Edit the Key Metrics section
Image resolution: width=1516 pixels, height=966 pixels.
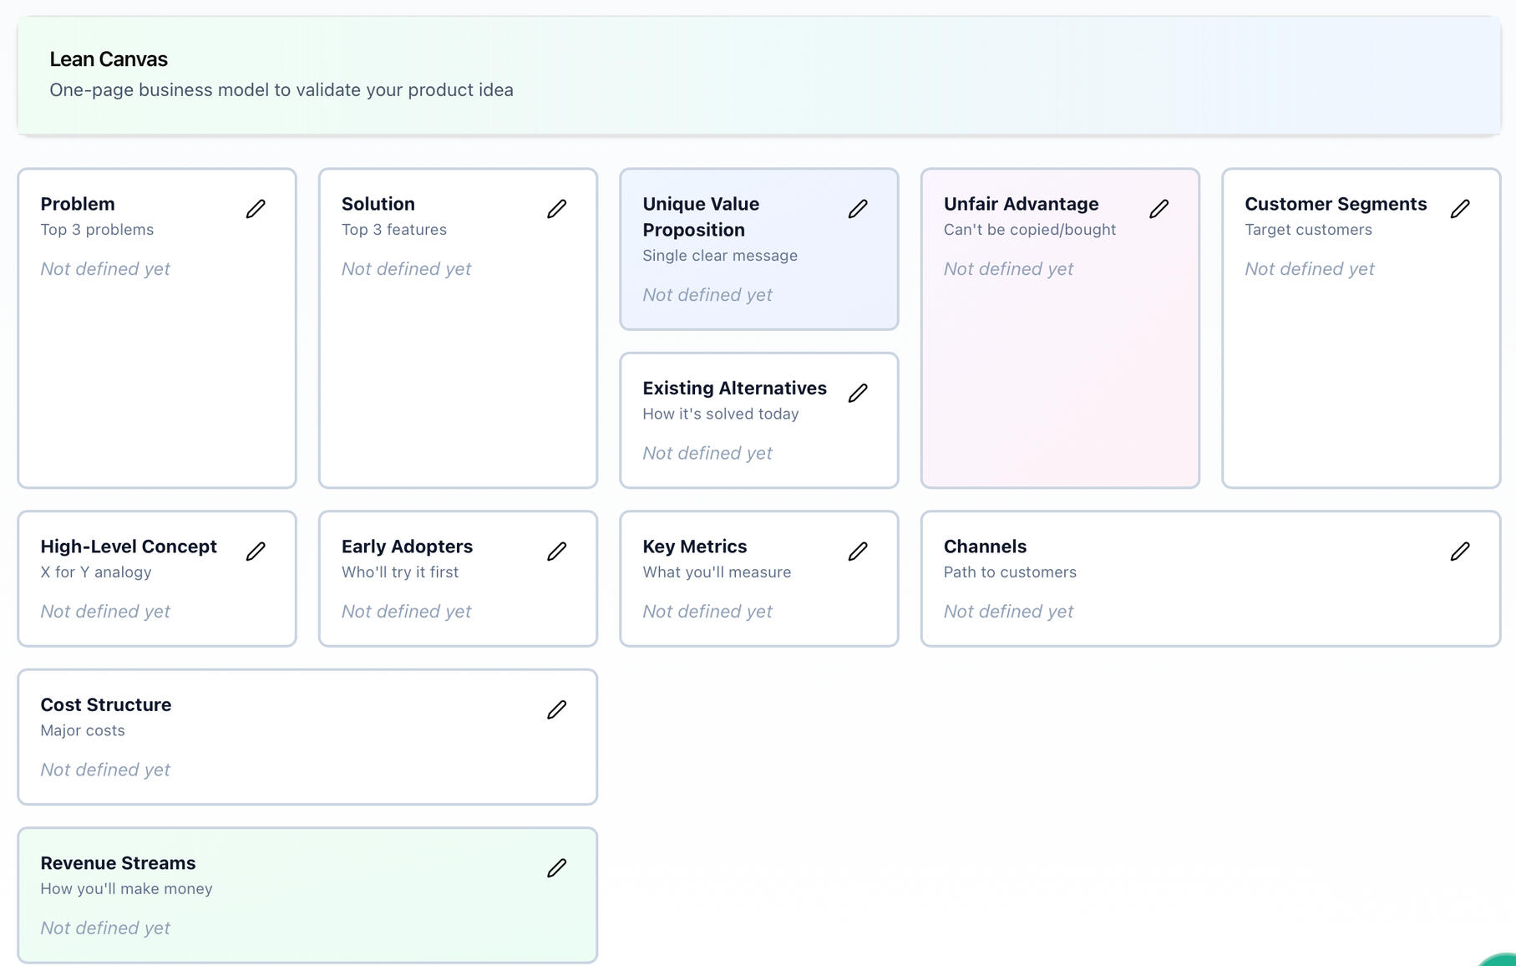point(858,551)
